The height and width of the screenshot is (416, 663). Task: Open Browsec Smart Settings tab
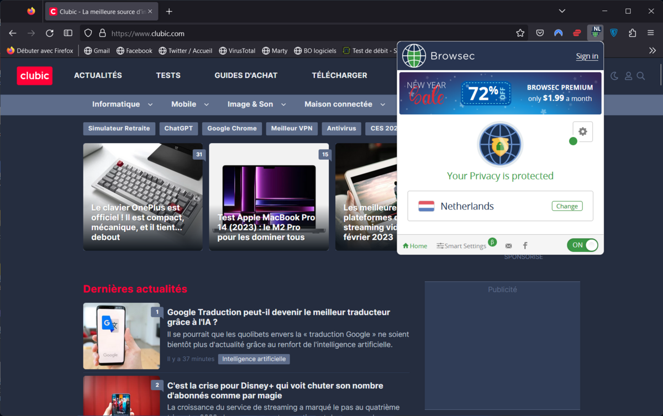point(461,246)
